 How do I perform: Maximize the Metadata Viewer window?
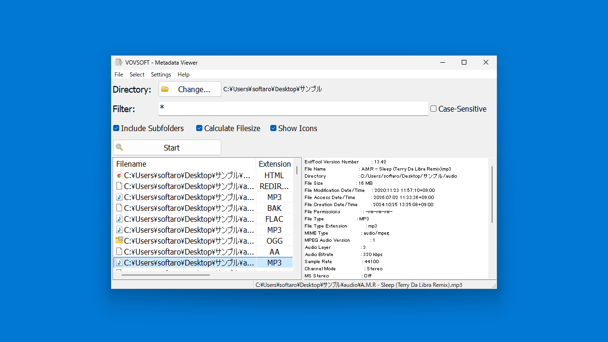(464, 62)
